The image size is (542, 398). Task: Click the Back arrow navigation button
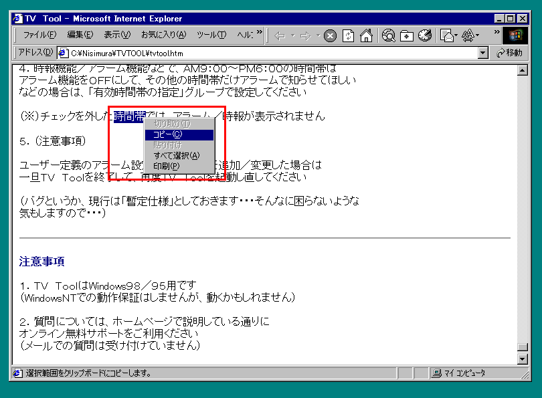pyautogui.click(x=280, y=35)
